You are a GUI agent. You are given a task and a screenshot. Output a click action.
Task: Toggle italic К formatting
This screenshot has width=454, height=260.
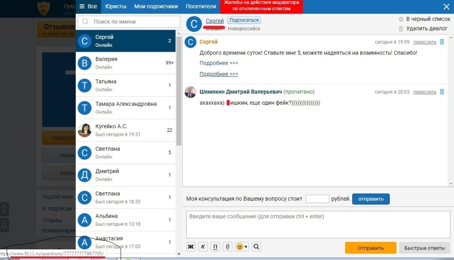coord(203,247)
